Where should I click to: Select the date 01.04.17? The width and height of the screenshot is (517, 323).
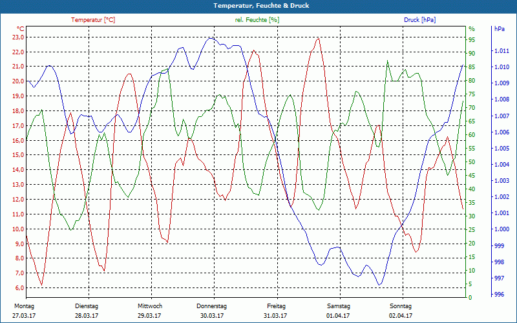338,316
